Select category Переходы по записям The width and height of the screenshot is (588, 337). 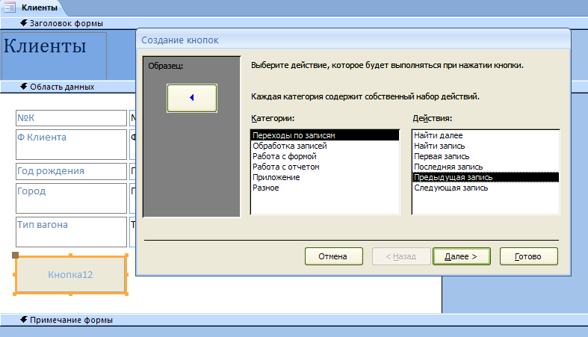click(325, 135)
